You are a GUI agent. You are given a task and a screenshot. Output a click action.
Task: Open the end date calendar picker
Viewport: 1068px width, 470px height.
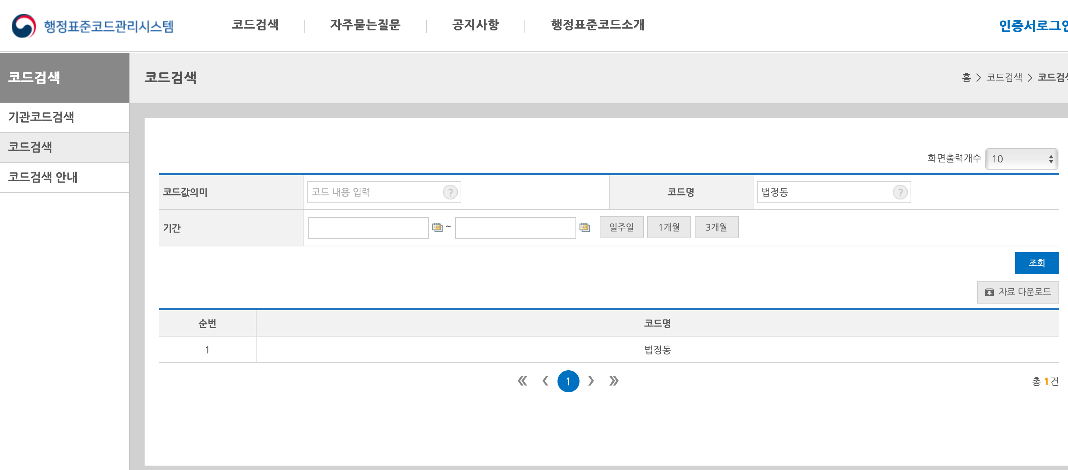(x=584, y=227)
